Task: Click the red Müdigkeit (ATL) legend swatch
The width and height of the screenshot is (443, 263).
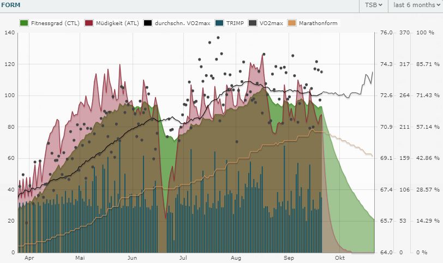Action: point(89,23)
